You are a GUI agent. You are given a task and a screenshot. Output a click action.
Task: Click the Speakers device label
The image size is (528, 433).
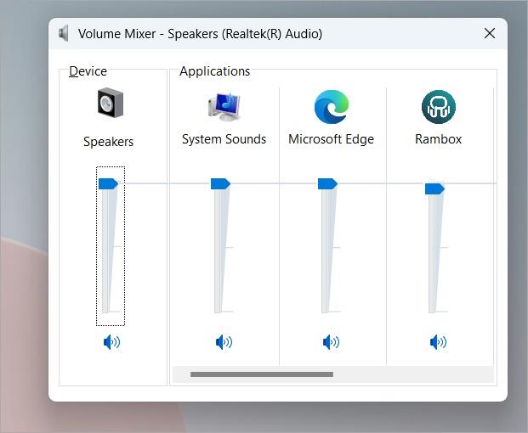point(109,142)
